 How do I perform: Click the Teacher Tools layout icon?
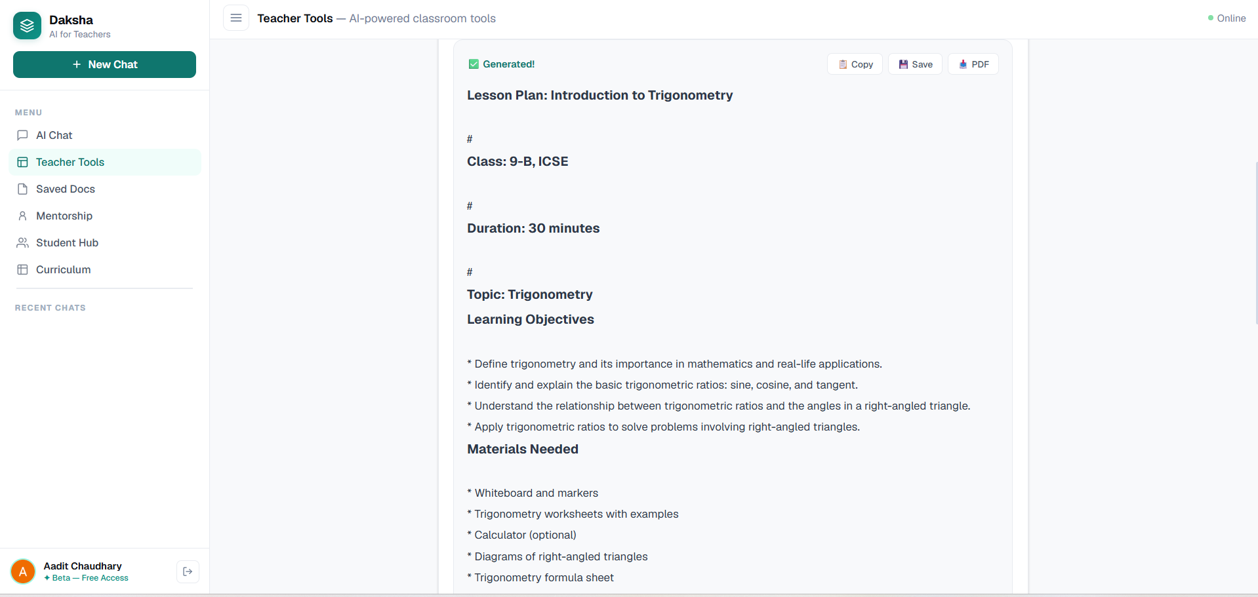click(x=22, y=162)
